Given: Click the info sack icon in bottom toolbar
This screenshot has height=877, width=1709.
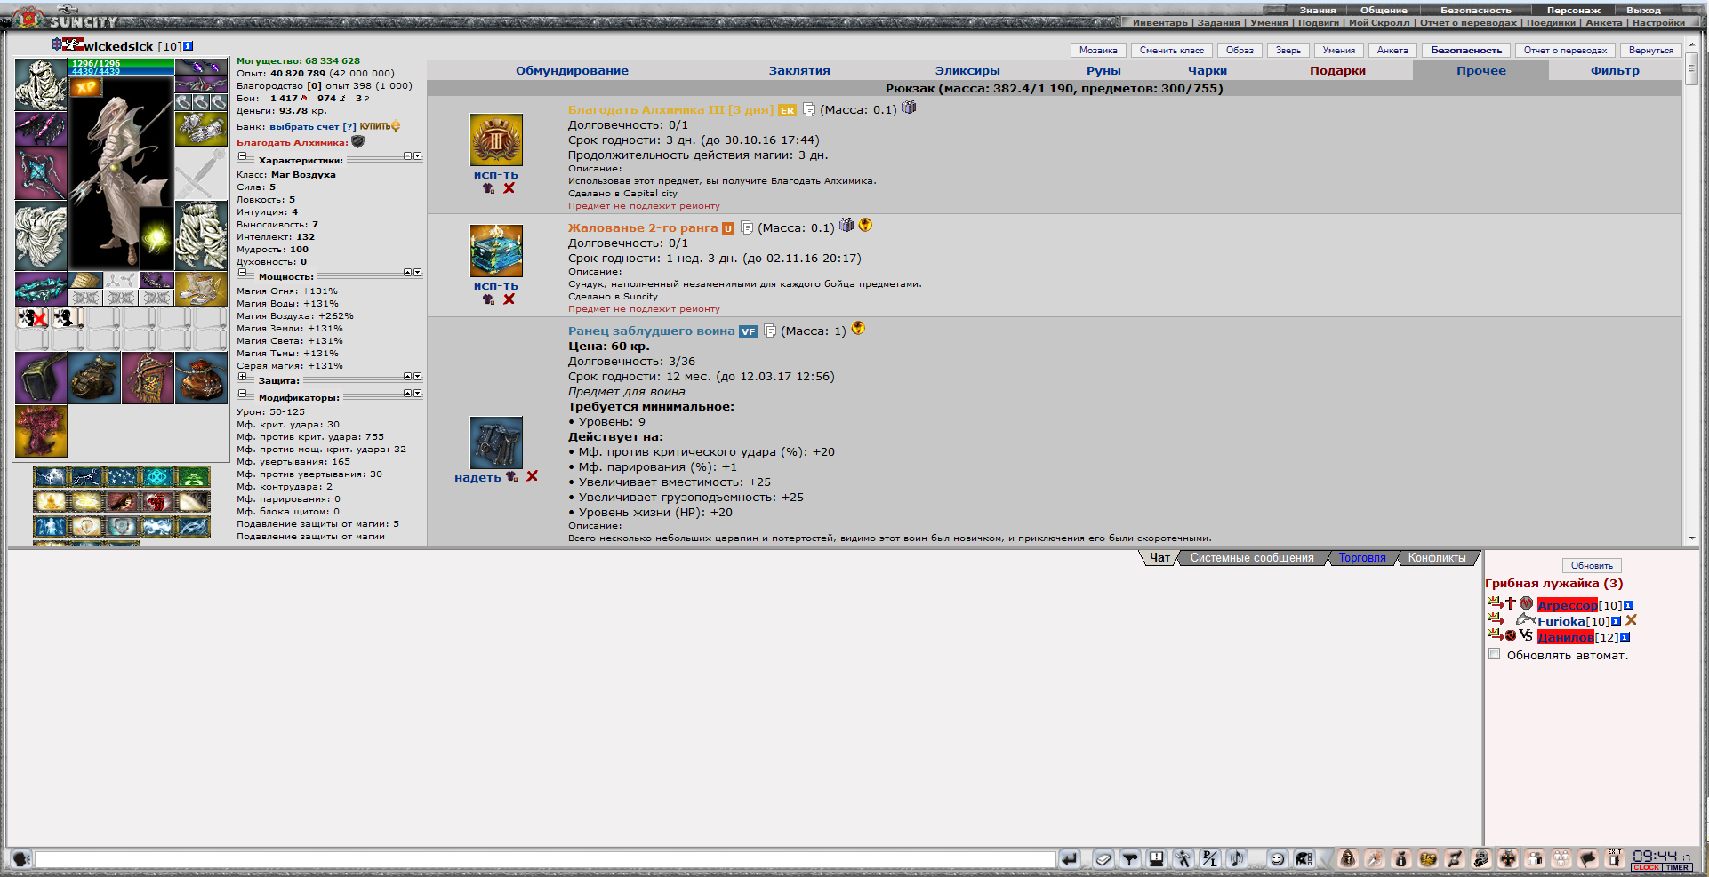Looking at the screenshot, I should (1400, 858).
